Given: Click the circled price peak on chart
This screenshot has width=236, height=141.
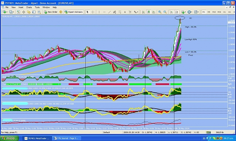Looking at the screenshot, I should [x=180, y=18].
